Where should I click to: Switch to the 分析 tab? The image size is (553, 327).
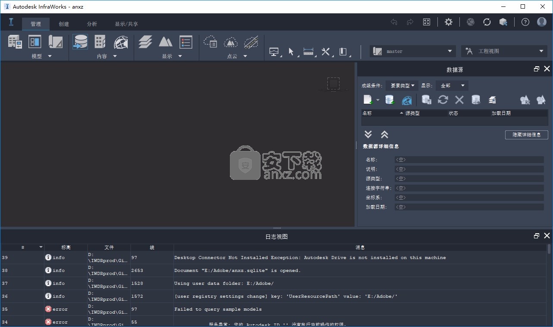click(92, 24)
